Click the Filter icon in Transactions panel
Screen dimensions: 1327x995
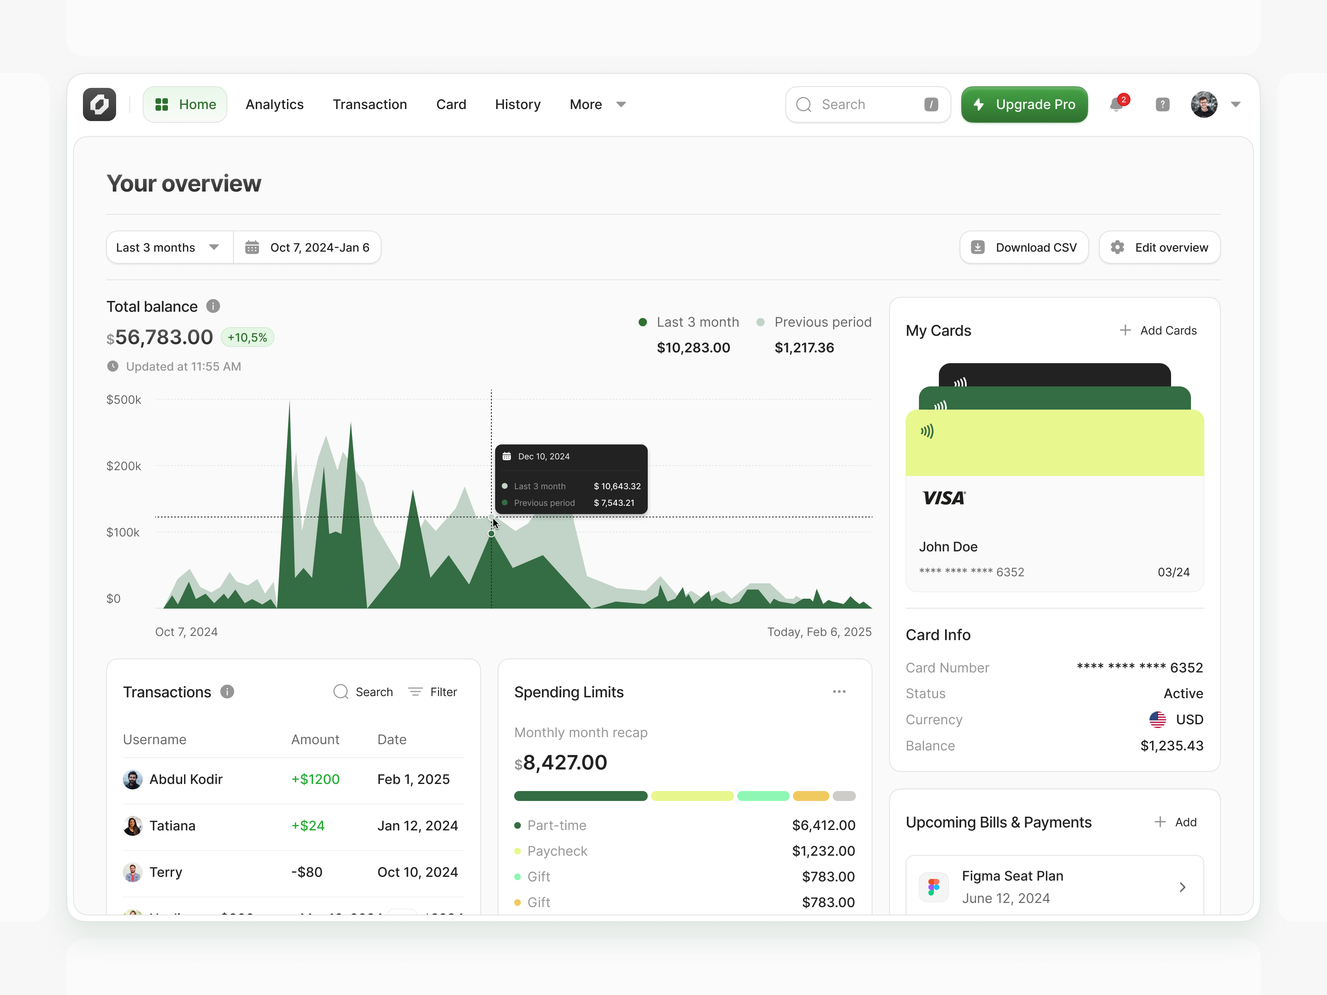[416, 692]
